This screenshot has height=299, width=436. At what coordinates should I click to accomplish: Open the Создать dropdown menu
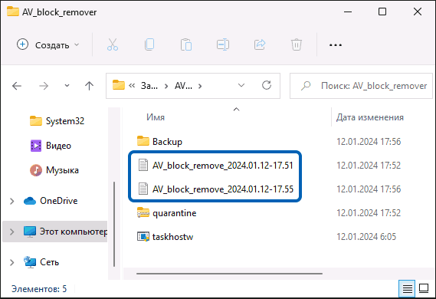tap(48, 44)
